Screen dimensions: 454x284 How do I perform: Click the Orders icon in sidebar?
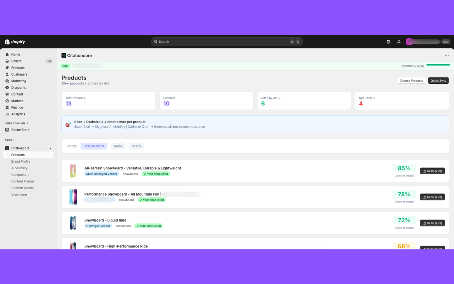(7, 61)
